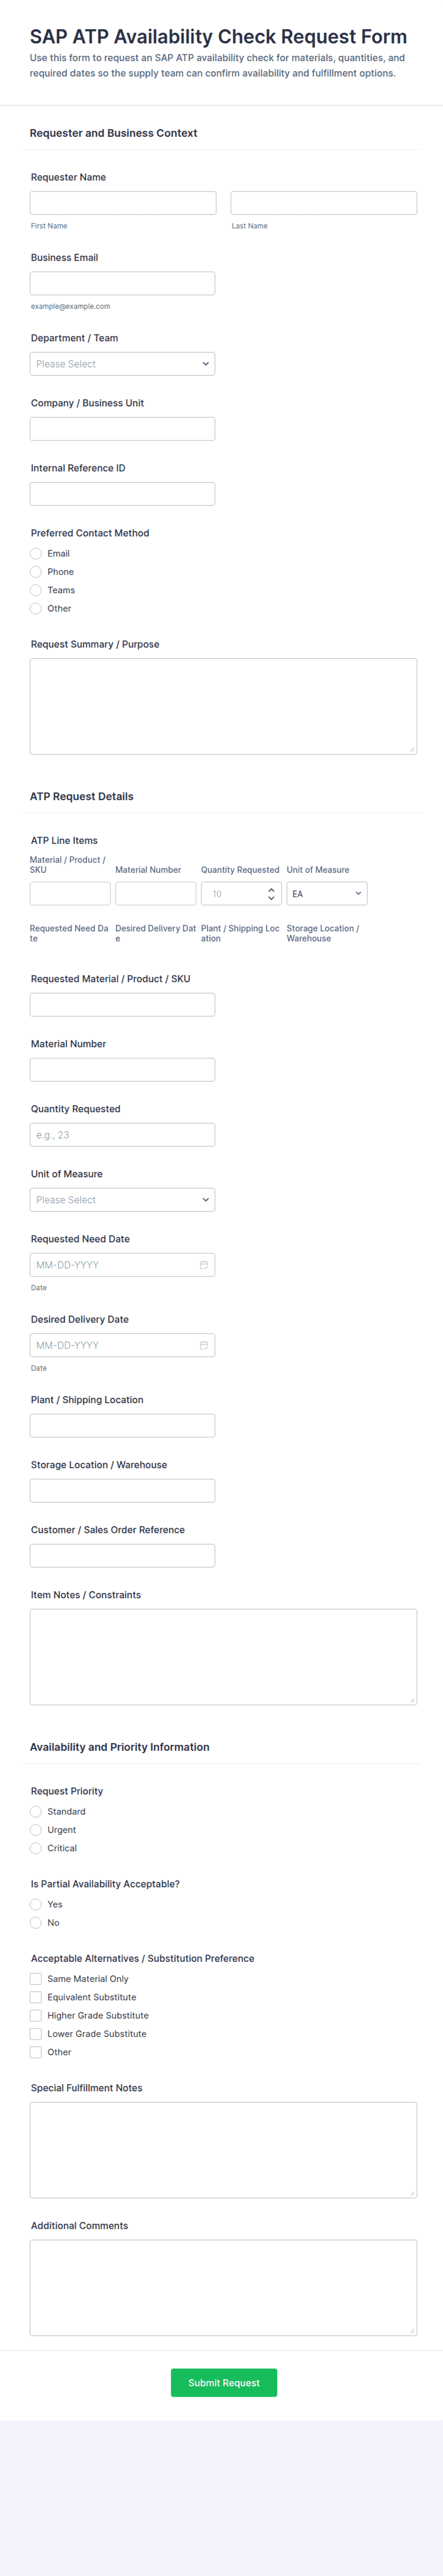Check Same Material Only option
The image size is (443, 2576).
[x=36, y=1979]
